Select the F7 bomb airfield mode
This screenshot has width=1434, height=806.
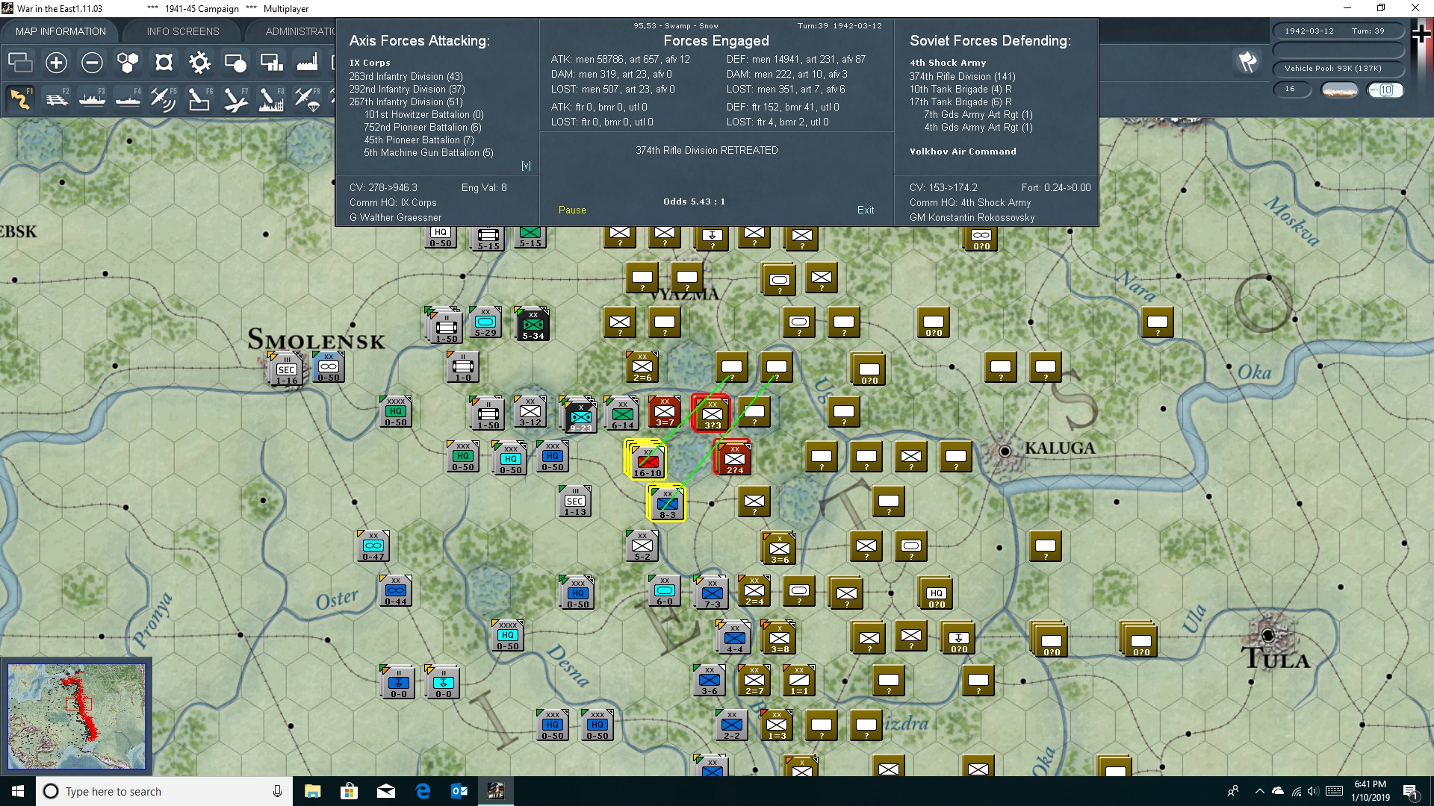pos(235,99)
